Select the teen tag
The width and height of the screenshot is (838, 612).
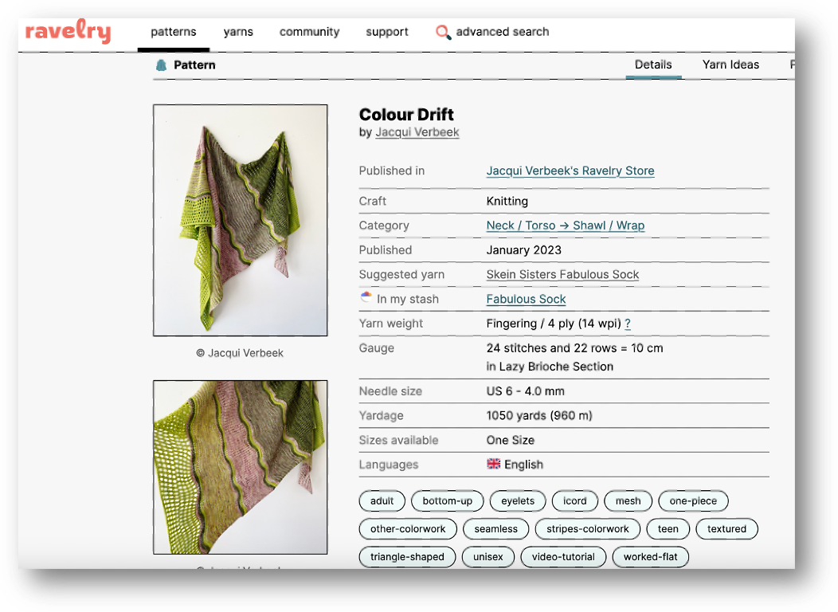[668, 528]
